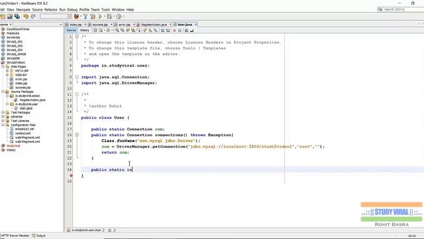Click the Firefox browser icon in toolbar
424x239 pixels.
[x=77, y=17]
